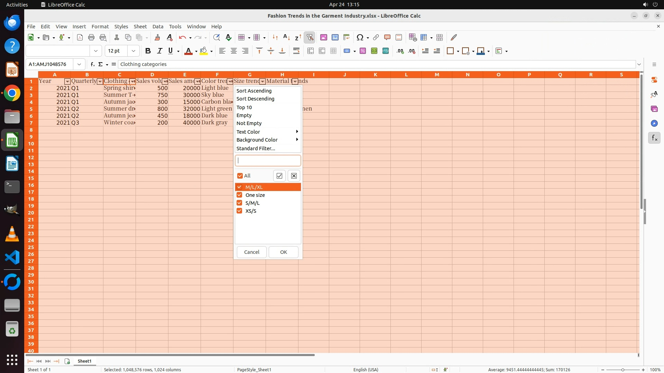Open the Functions sidebar panel icon
The width and height of the screenshot is (664, 373).
(654, 138)
